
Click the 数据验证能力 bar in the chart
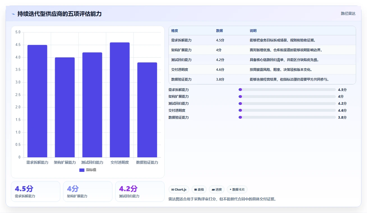click(147, 110)
